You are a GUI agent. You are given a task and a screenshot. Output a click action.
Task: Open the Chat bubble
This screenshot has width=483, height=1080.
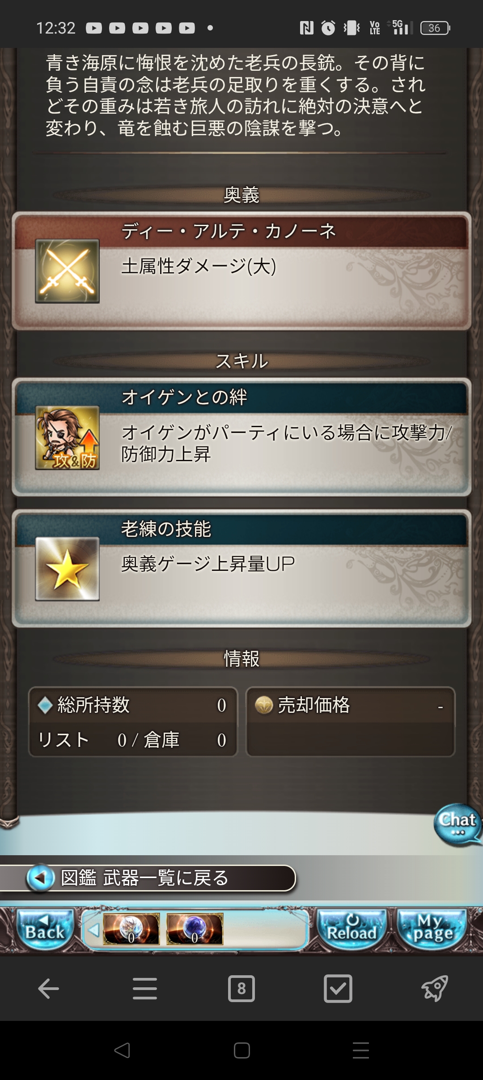(457, 825)
